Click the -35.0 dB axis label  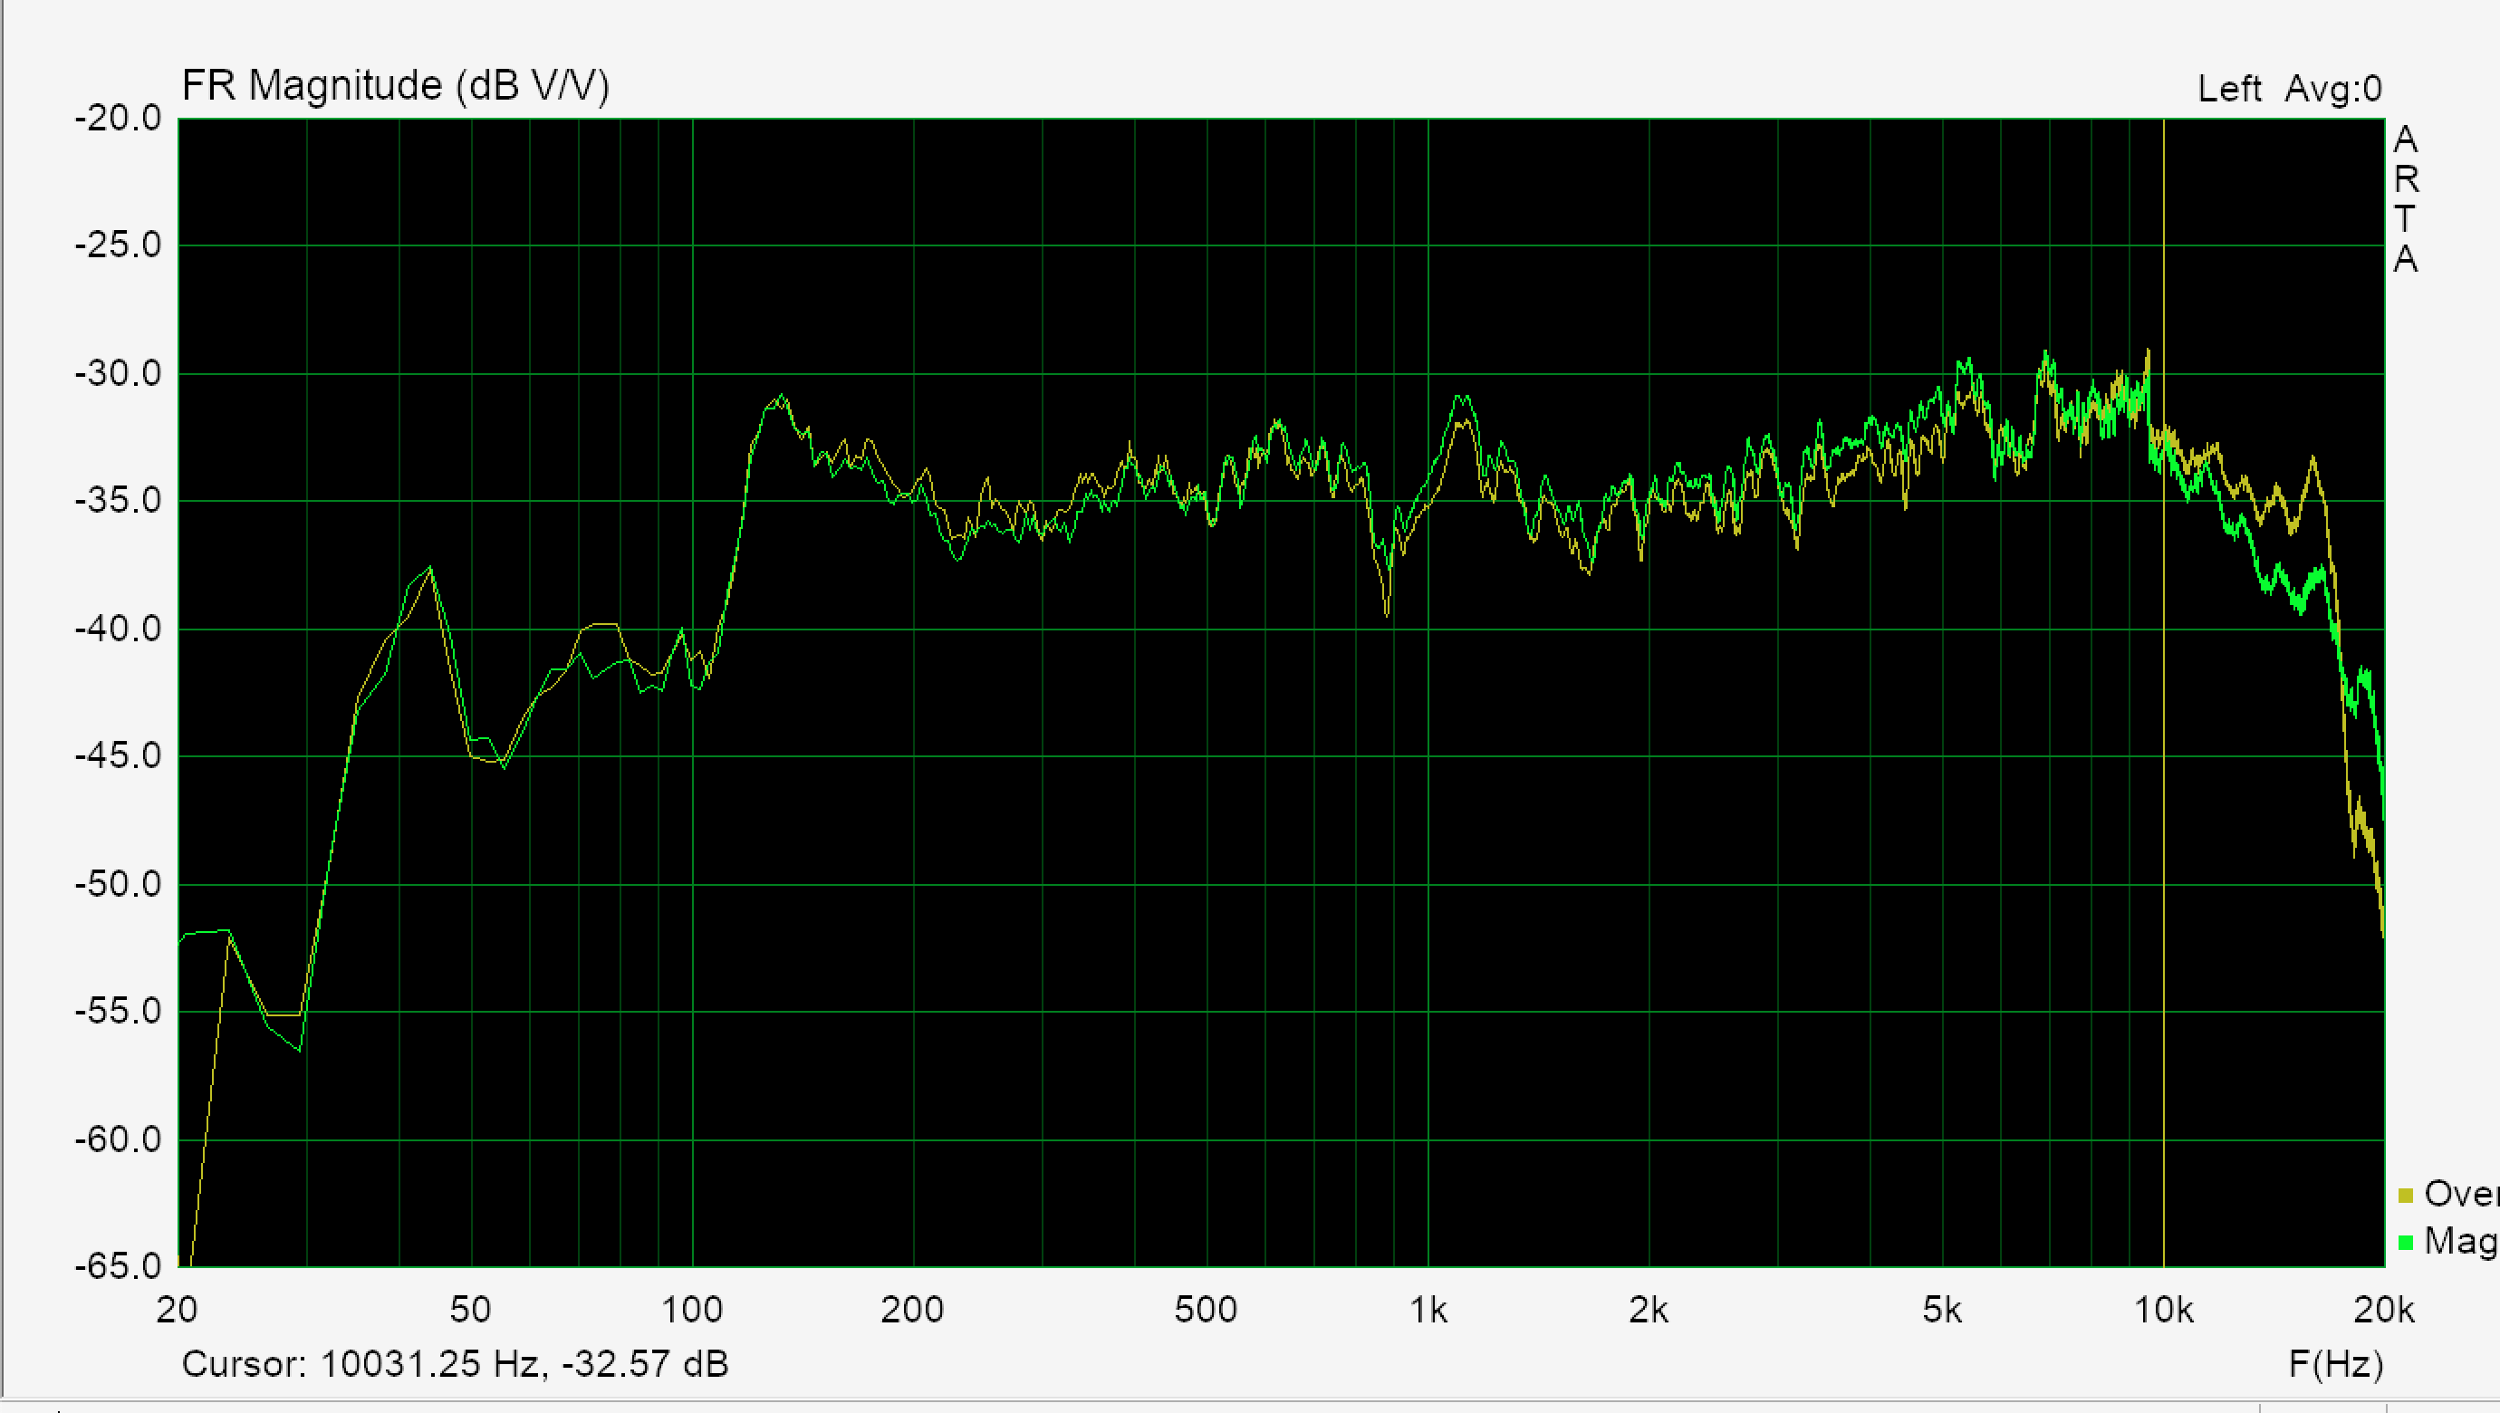coord(119,501)
